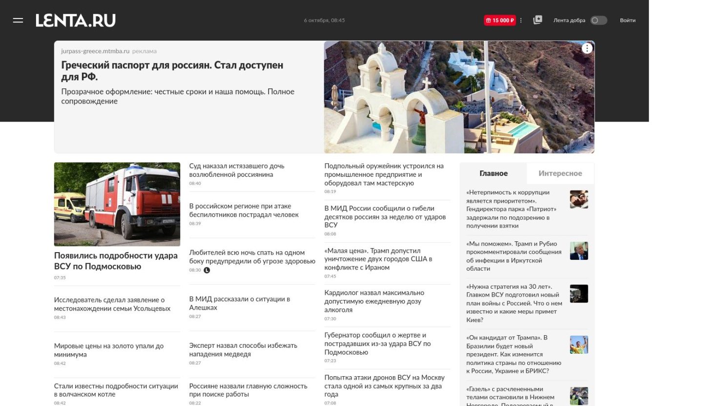Click 'реклама' label in the ad banner
The height and width of the screenshot is (406, 703).
click(x=145, y=51)
